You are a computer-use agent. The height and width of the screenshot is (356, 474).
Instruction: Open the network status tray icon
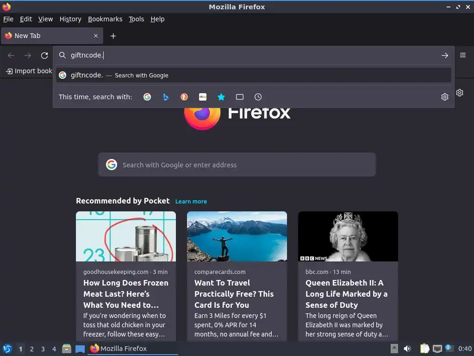tap(437, 349)
